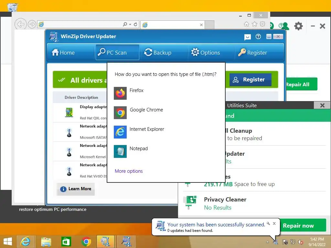Select the Display adapter icon in driver list
The height and width of the screenshot is (248, 331).
[69, 112]
